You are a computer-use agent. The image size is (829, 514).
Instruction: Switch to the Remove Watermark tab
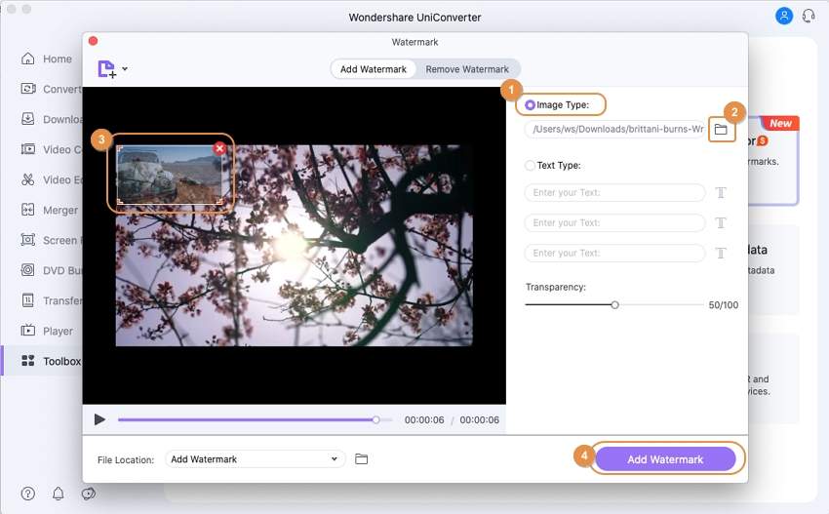tap(467, 69)
